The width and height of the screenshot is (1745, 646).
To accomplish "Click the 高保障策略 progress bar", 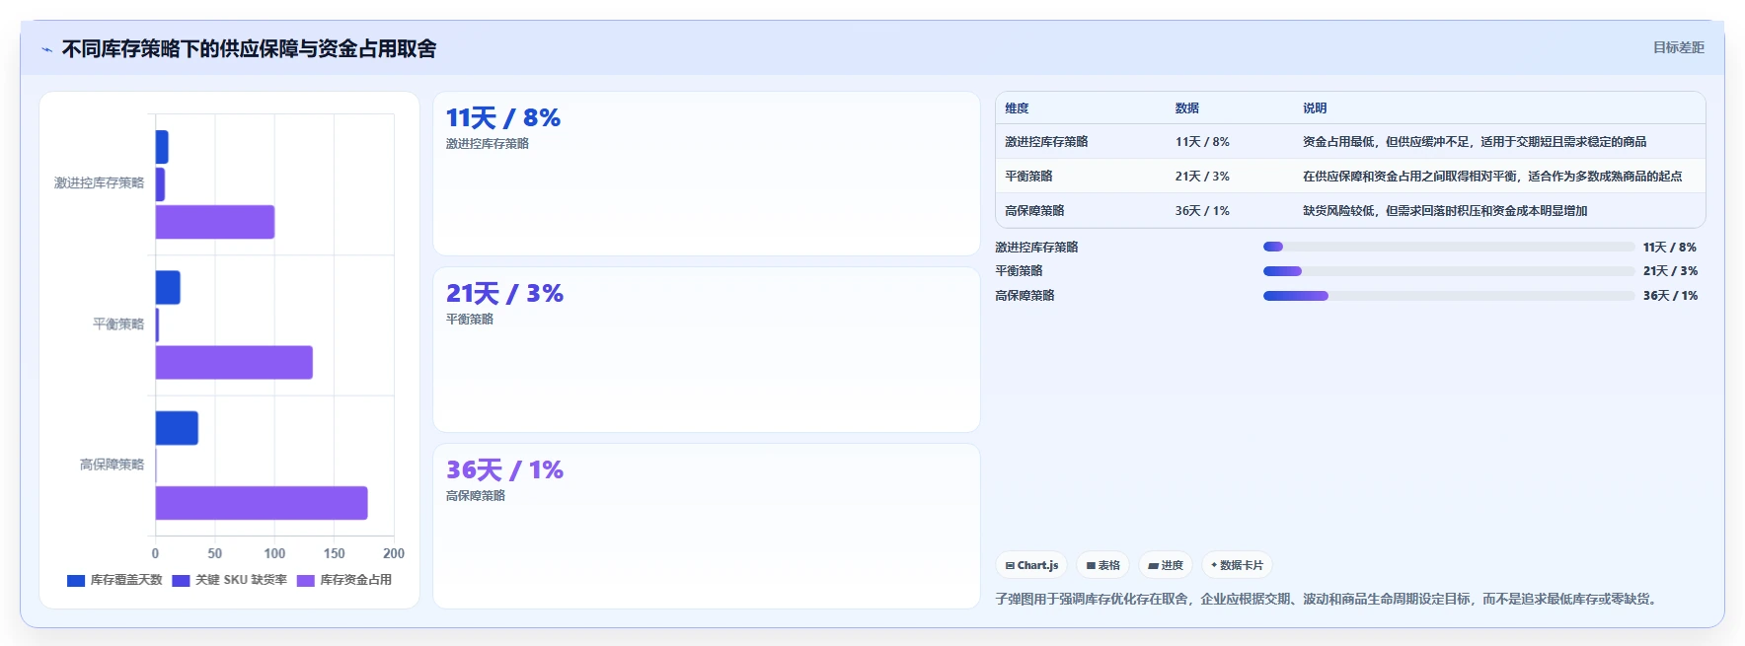I will (x=1449, y=296).
